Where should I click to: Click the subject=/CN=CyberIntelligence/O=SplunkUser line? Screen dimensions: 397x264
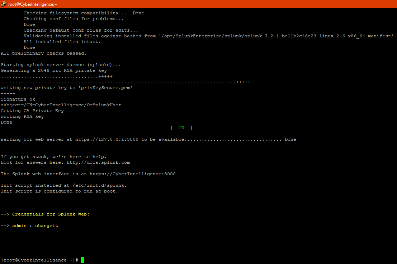pyautogui.click(x=61, y=105)
